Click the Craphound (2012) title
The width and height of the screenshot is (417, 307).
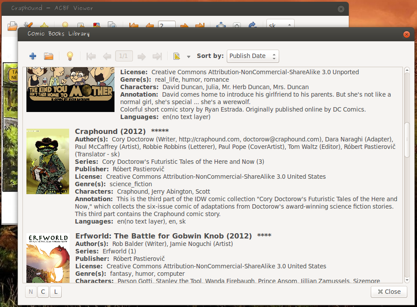coord(111,131)
